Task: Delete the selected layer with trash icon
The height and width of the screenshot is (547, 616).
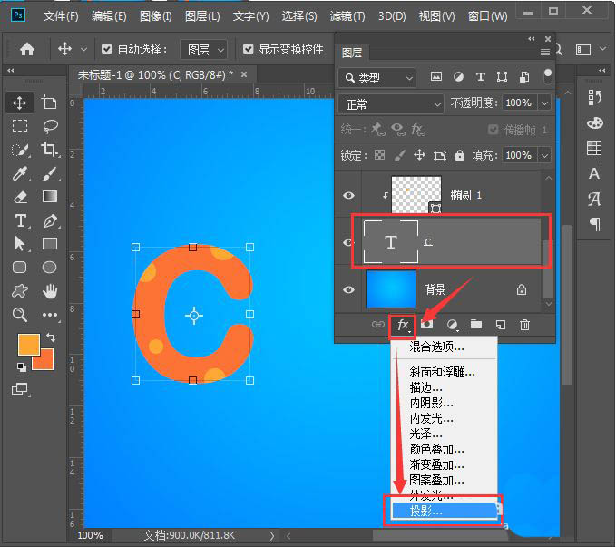Action: 525,325
